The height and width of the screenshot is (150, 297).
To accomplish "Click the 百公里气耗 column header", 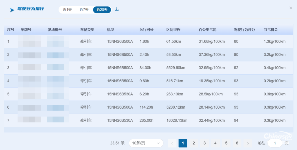I will (207, 30).
